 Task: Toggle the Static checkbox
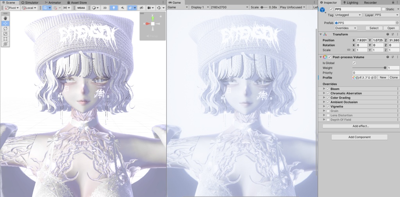click(384, 9)
